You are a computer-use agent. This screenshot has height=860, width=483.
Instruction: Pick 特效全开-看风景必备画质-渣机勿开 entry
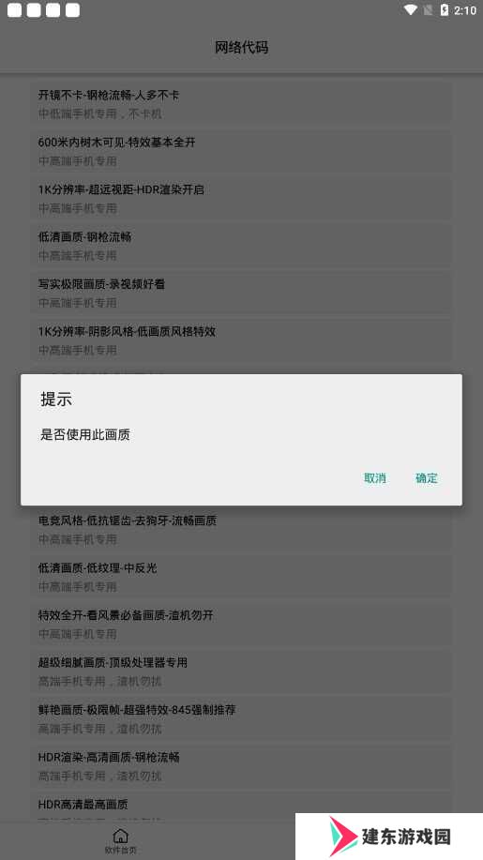(241, 624)
